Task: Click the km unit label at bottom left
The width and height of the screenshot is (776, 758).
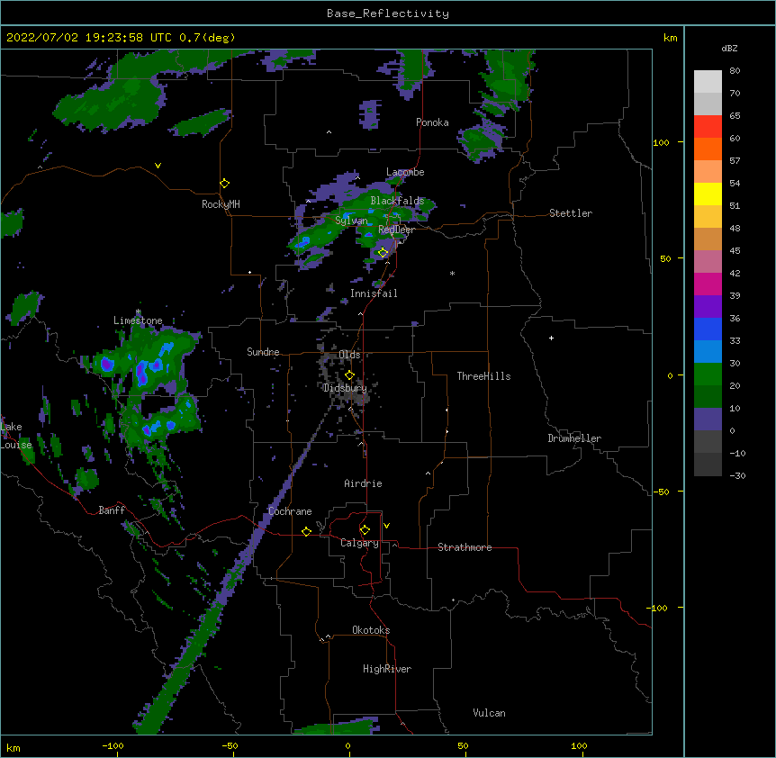Action: [14, 747]
